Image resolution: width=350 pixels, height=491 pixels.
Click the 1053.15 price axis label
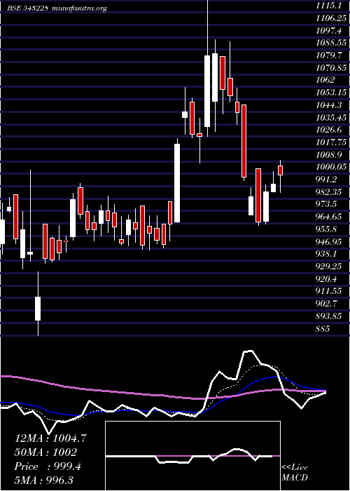(x=331, y=93)
